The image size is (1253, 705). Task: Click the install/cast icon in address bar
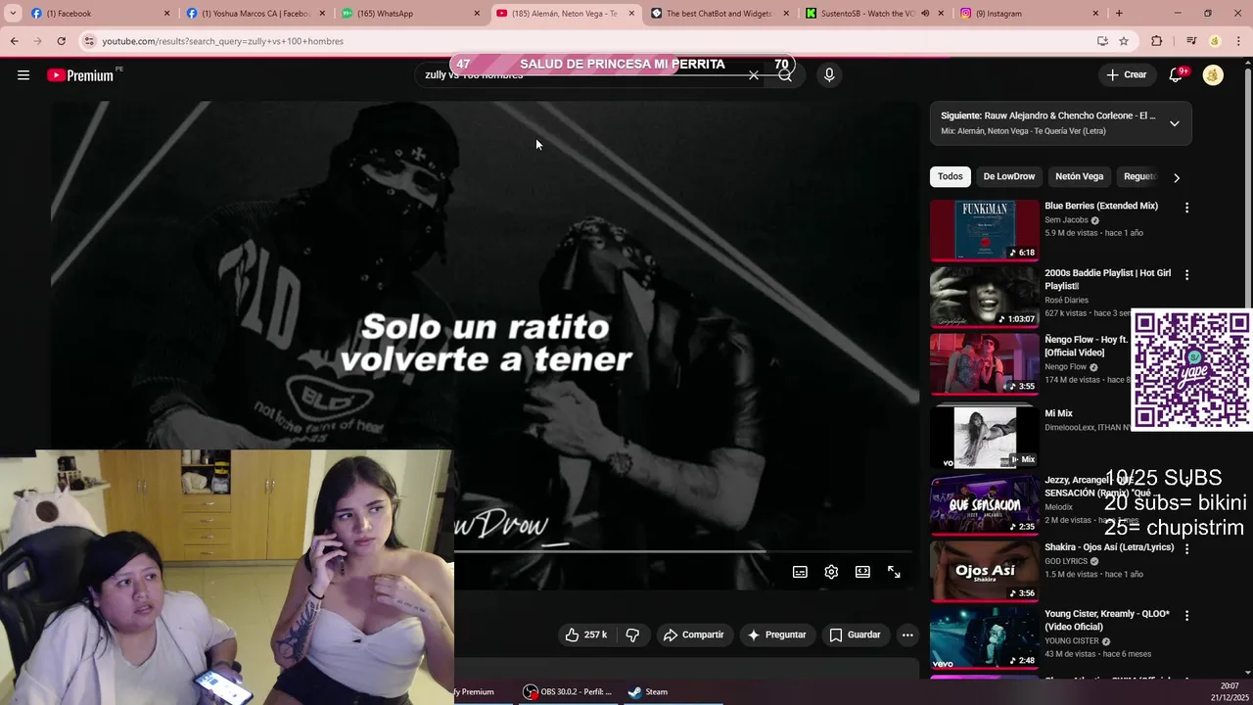point(1102,41)
